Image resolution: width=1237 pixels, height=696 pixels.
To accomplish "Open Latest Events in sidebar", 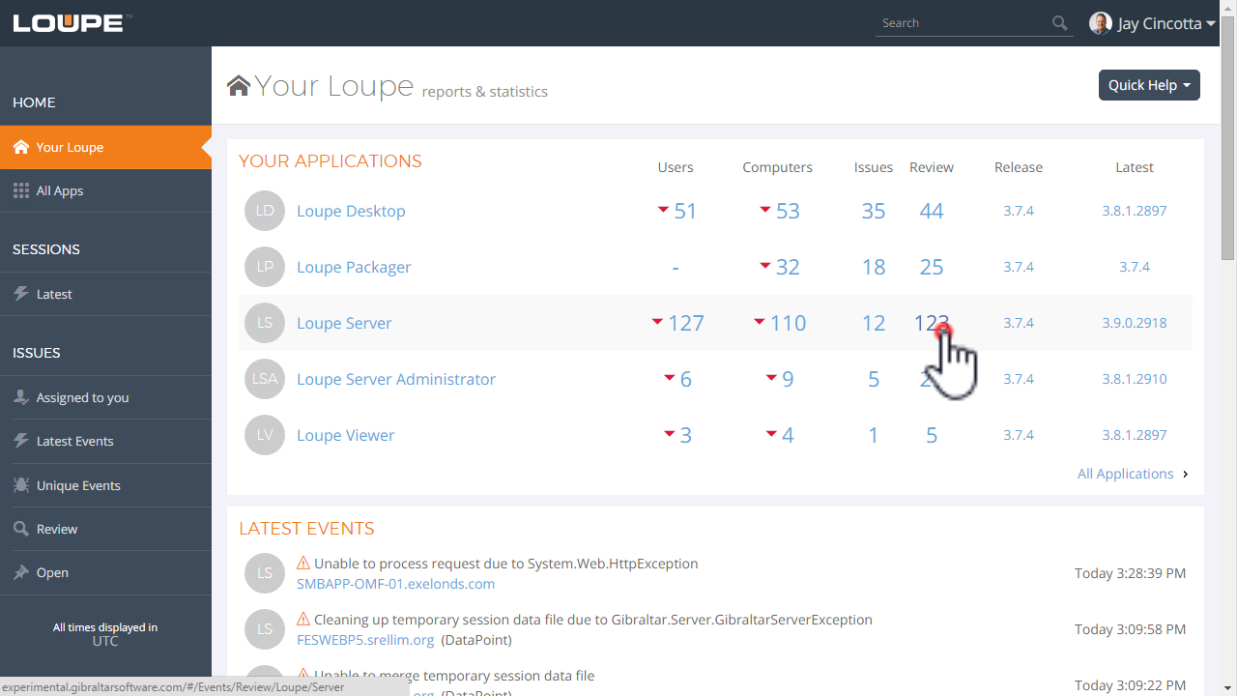I will pyautogui.click(x=105, y=441).
